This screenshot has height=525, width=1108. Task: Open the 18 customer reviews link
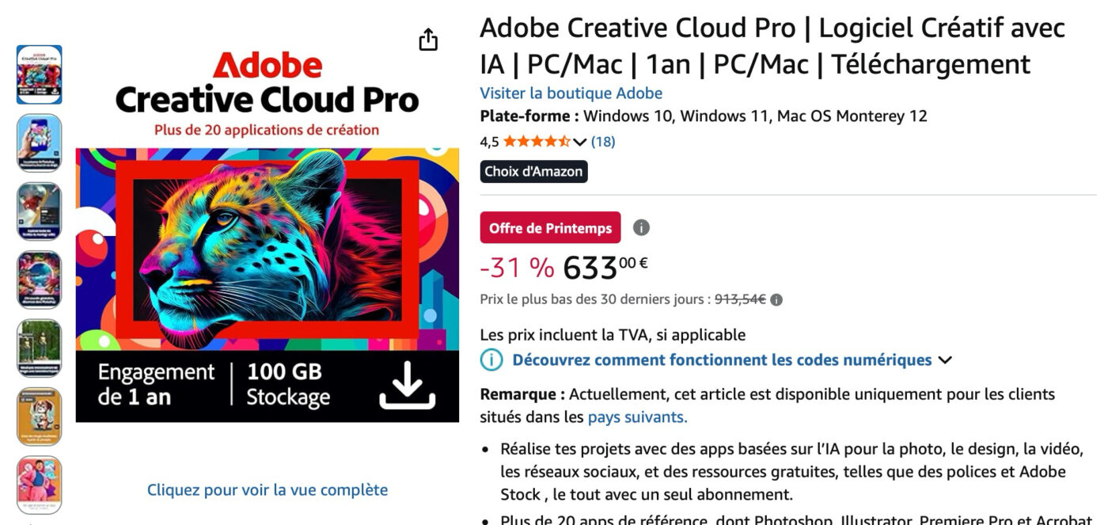click(603, 142)
